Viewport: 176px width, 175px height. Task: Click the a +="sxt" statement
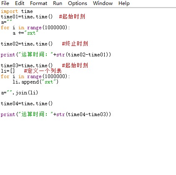pos(25,33)
